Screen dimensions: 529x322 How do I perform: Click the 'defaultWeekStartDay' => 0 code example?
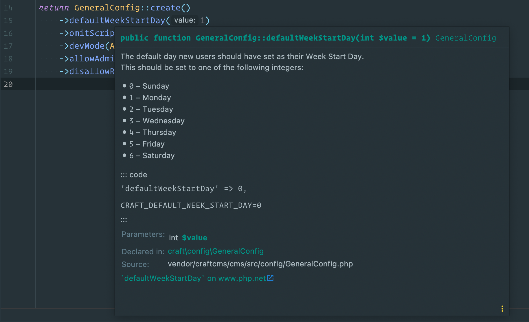(183, 189)
